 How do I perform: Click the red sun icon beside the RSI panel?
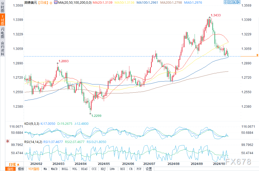pyautogui.click(x=8, y=141)
